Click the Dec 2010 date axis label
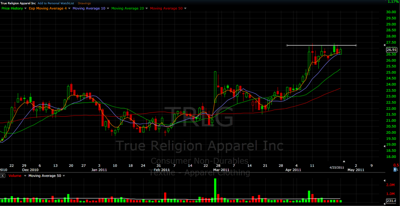The image size is (400, 206). click(x=30, y=170)
